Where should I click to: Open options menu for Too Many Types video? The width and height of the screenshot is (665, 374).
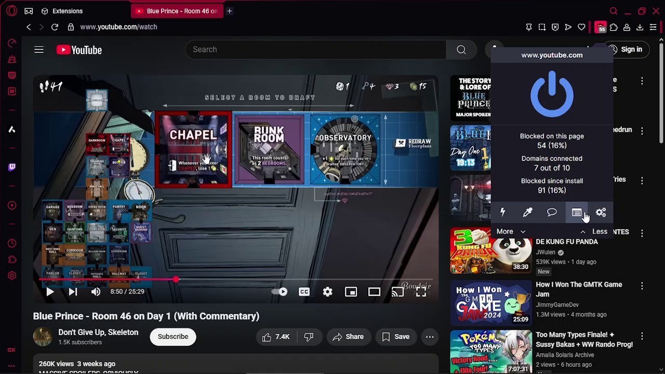[x=642, y=336]
